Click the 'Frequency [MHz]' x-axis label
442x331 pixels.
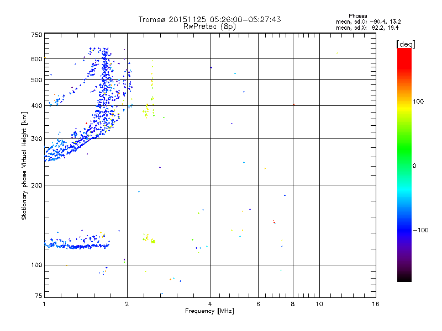[209, 311]
